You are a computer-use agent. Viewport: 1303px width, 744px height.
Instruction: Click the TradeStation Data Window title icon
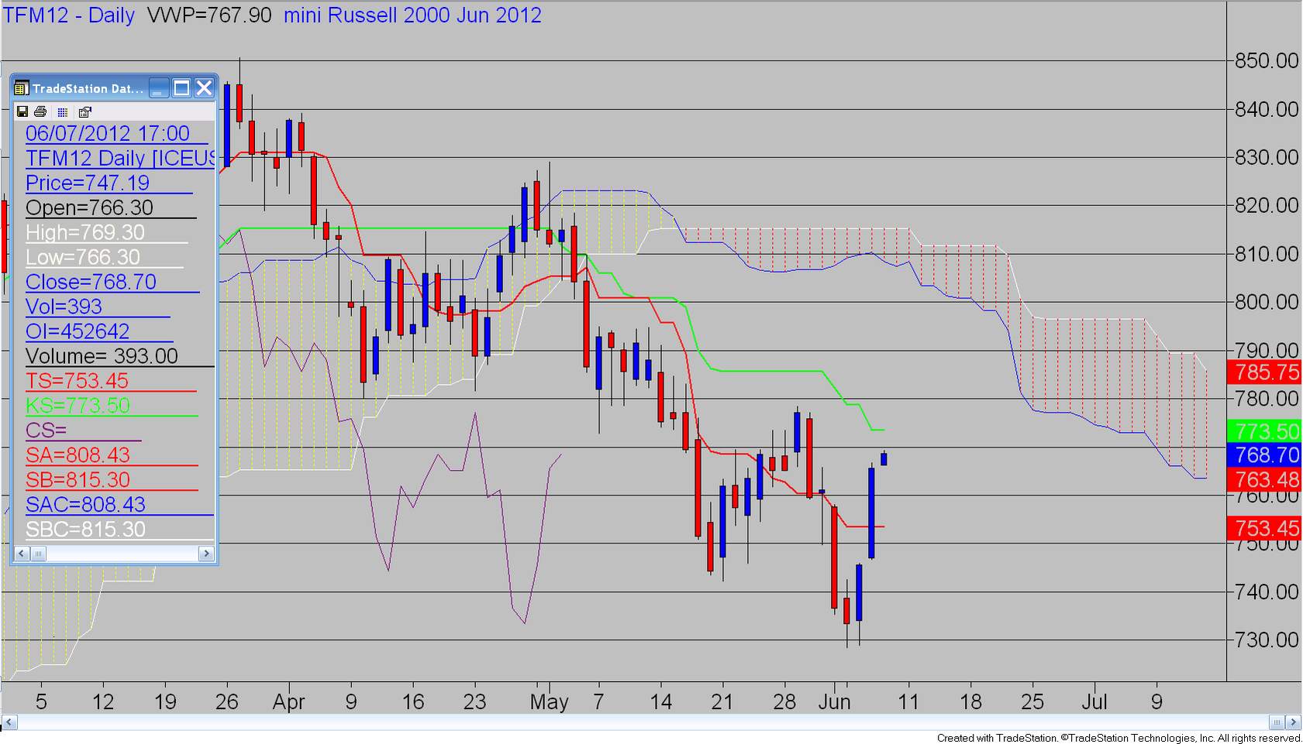22,88
